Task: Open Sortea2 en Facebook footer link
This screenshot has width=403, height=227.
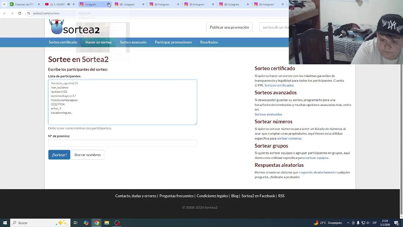Action: pyautogui.click(x=258, y=196)
